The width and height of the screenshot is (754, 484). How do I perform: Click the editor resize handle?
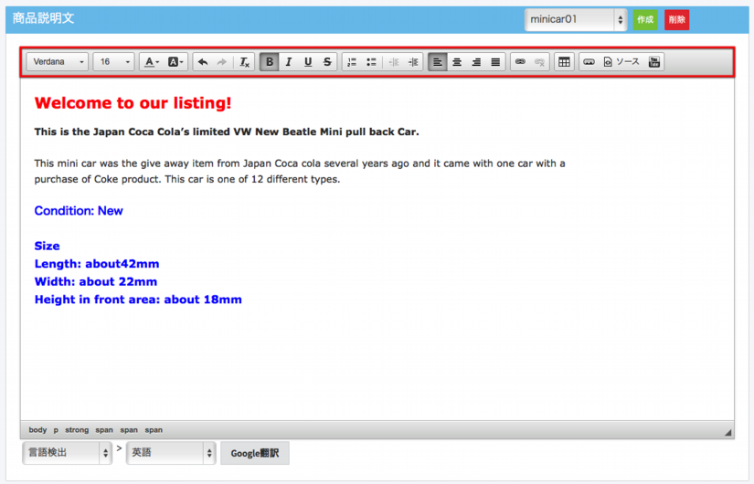727,432
